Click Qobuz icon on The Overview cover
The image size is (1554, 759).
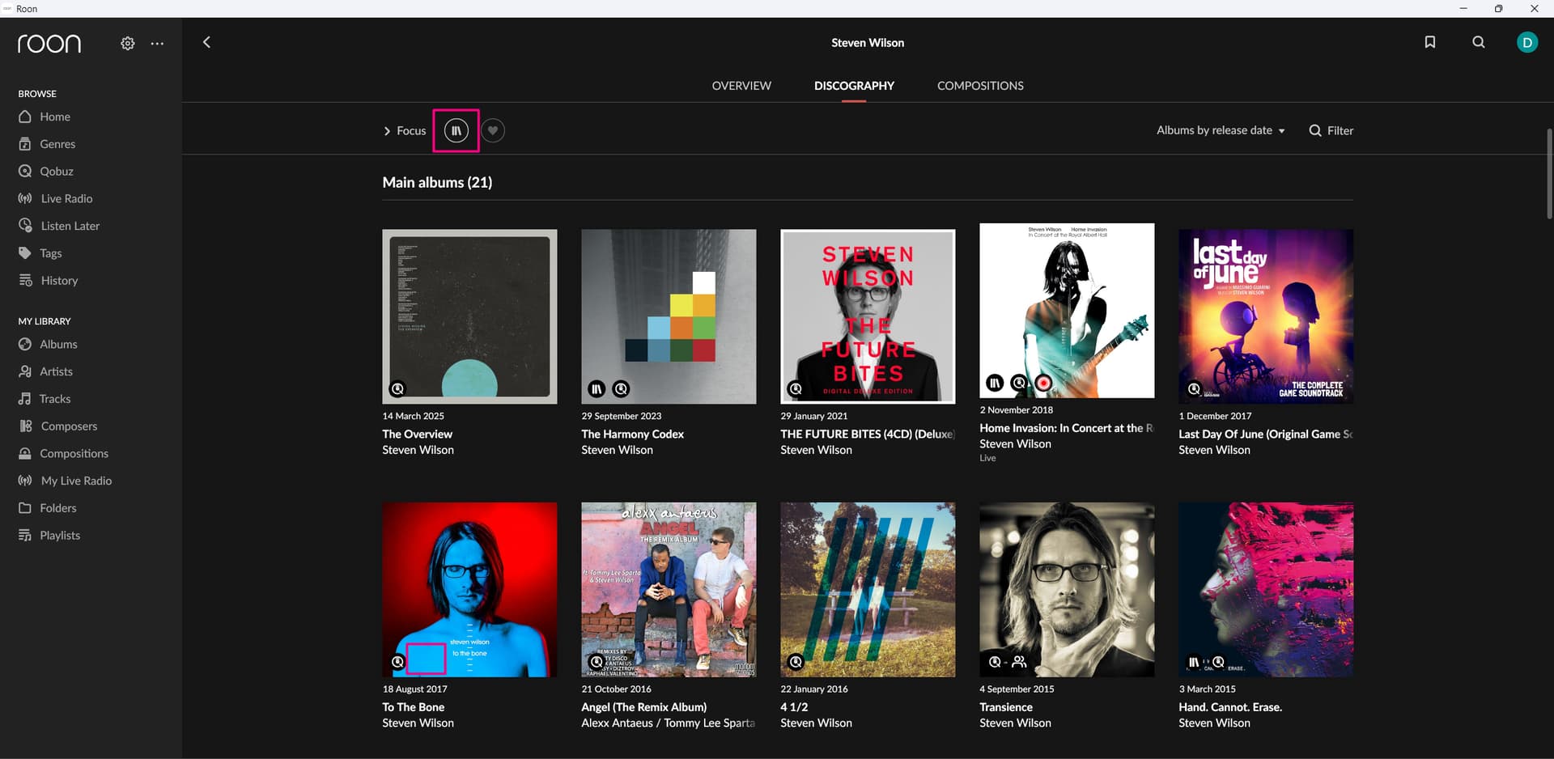[397, 389]
